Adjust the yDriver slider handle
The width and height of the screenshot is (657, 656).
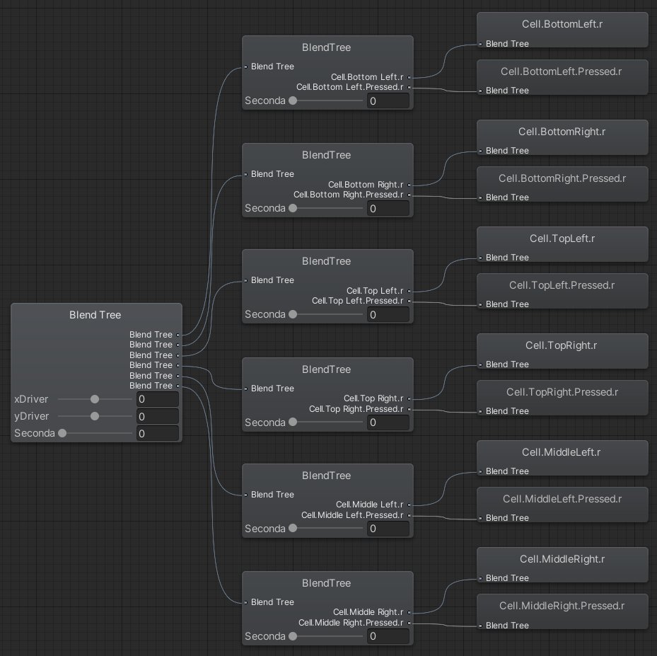coord(95,416)
